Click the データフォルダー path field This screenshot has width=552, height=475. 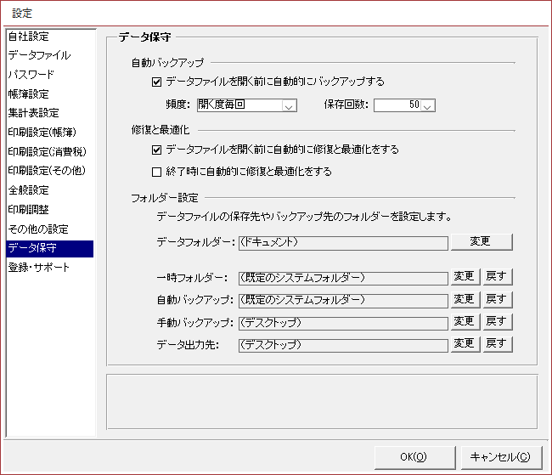[x=342, y=242]
